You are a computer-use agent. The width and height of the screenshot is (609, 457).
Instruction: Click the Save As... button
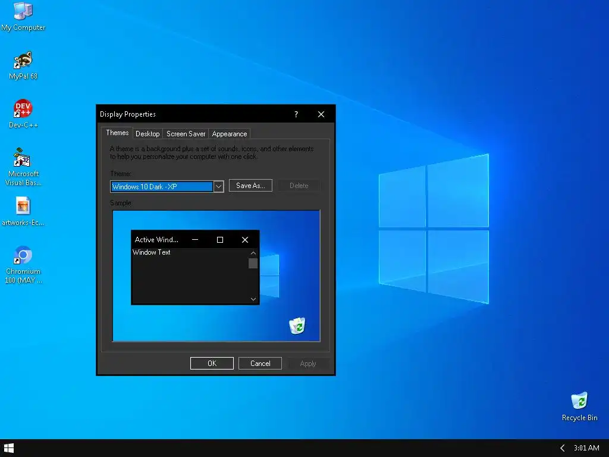[250, 186]
